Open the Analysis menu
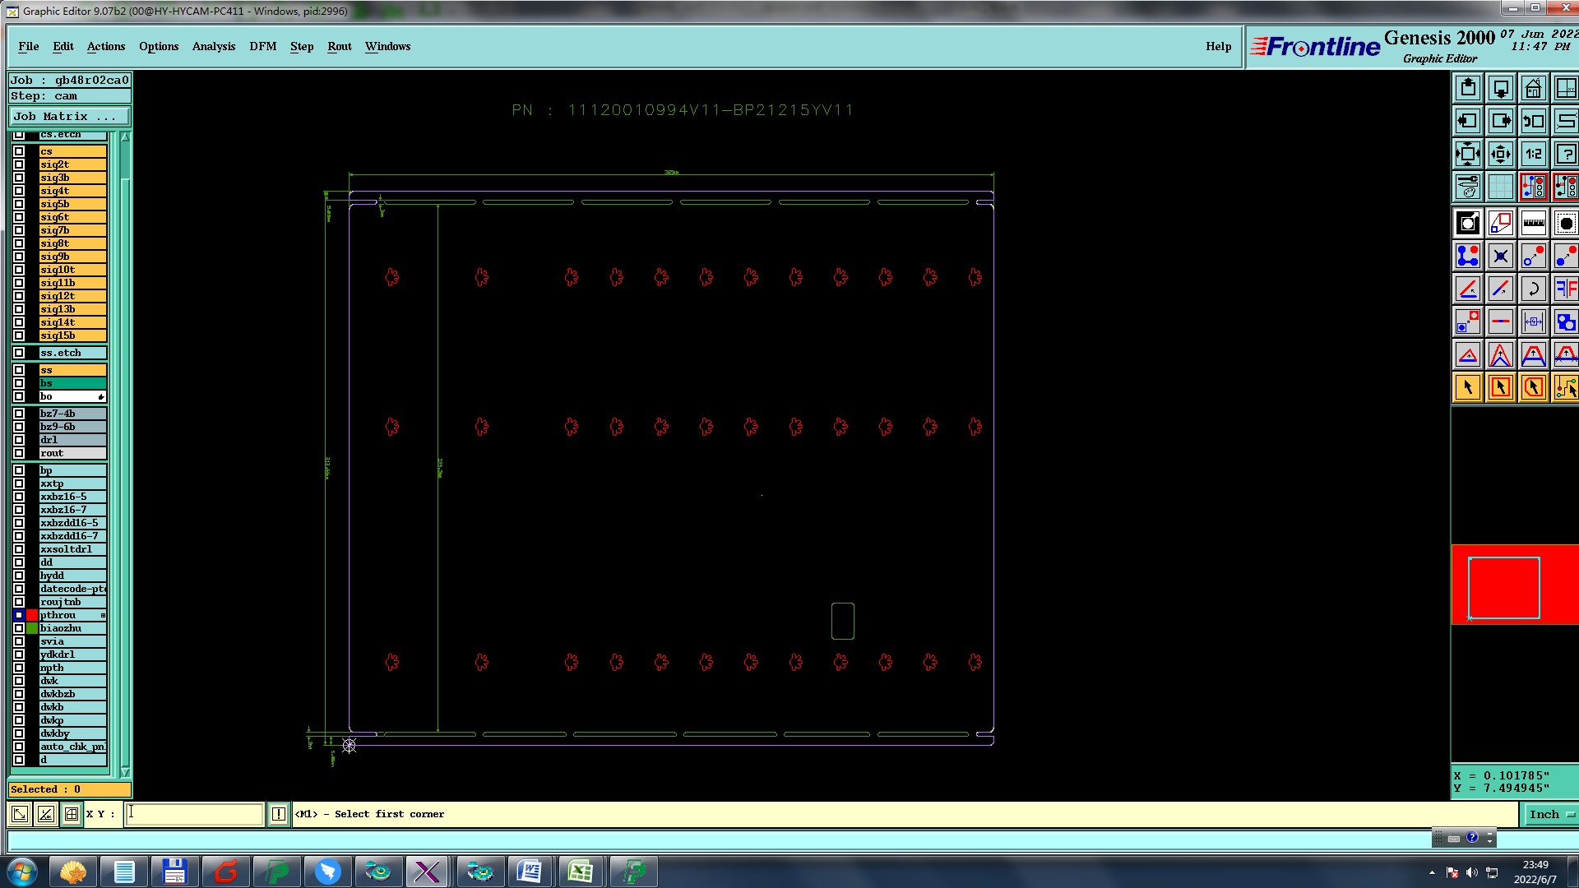The width and height of the screenshot is (1579, 888). coord(214,47)
